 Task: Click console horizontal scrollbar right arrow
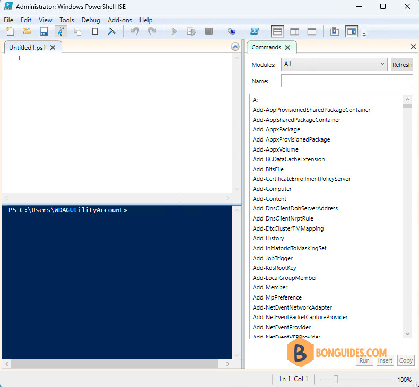(228, 364)
